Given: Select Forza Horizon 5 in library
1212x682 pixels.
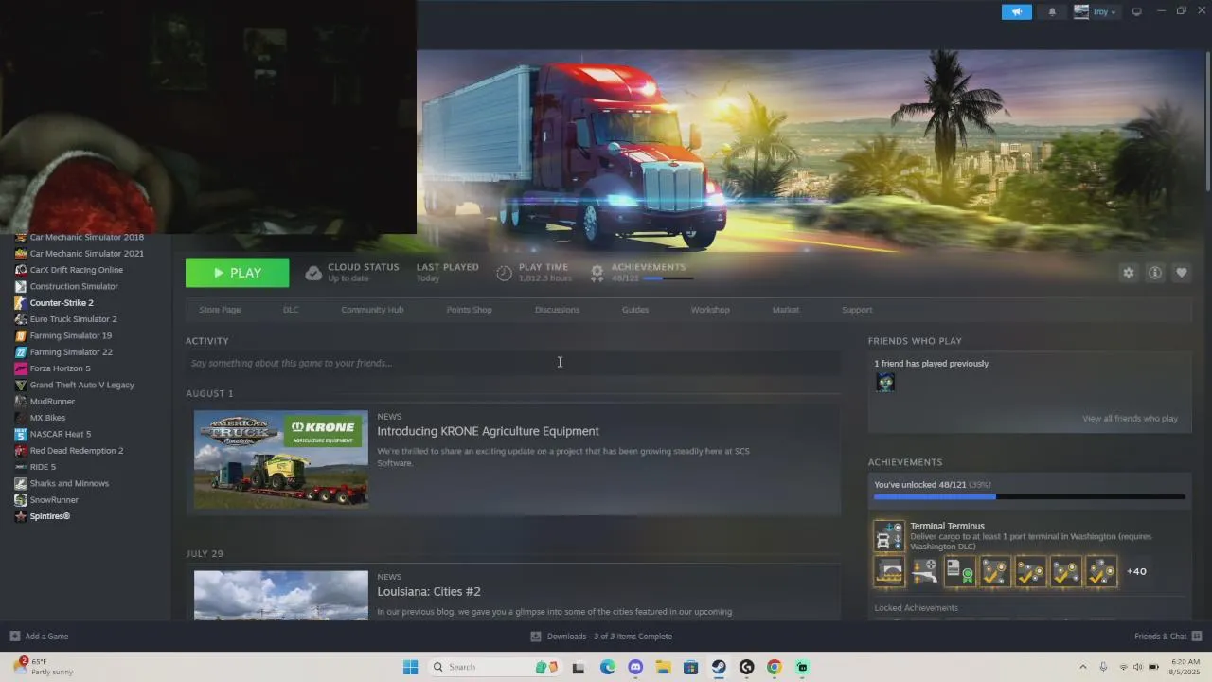Looking at the screenshot, I should coord(61,368).
